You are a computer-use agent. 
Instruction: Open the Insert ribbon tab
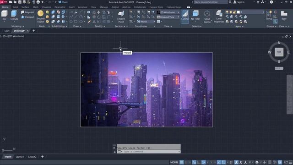71,7
